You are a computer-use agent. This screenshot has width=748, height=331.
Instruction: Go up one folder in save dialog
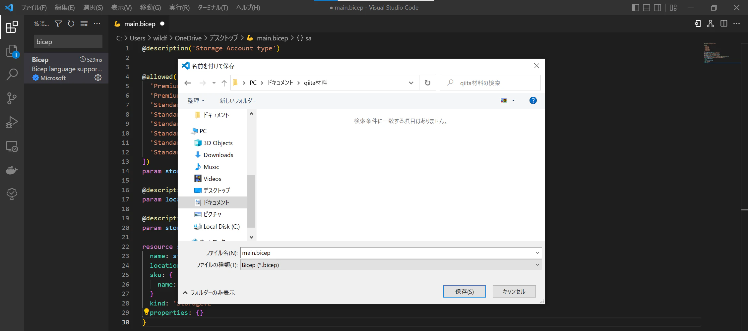coord(224,83)
